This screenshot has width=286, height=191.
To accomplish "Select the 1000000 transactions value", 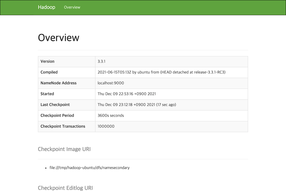I will click(x=104, y=126).
